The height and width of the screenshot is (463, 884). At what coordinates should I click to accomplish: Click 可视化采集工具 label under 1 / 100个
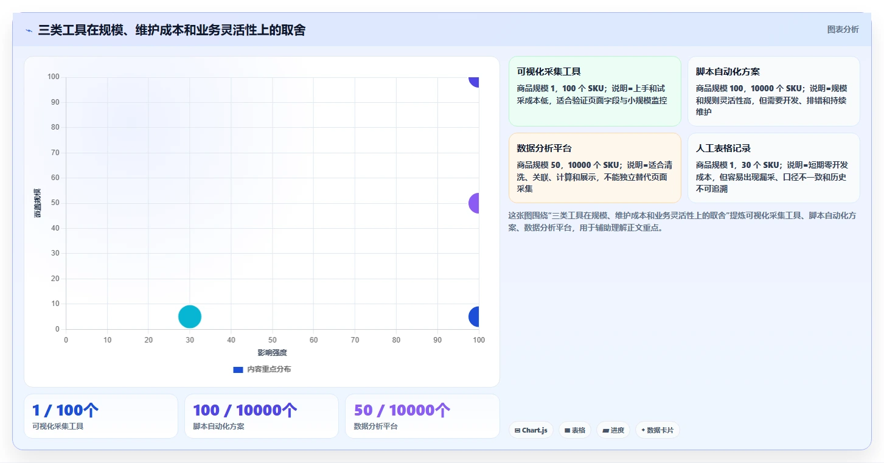click(58, 426)
